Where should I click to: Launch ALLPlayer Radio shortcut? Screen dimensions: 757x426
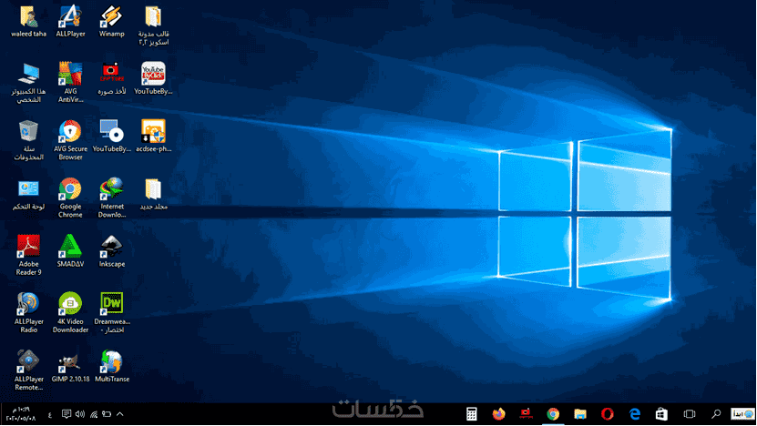point(28,312)
